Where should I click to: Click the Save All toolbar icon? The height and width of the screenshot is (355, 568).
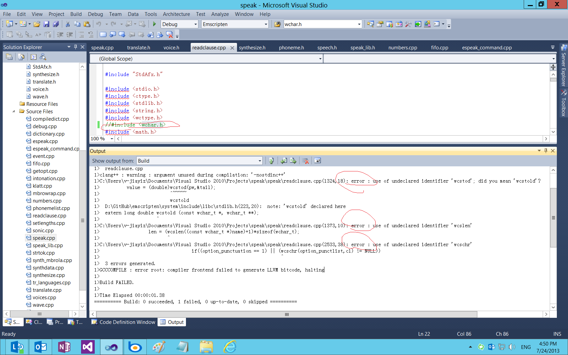tap(56, 24)
